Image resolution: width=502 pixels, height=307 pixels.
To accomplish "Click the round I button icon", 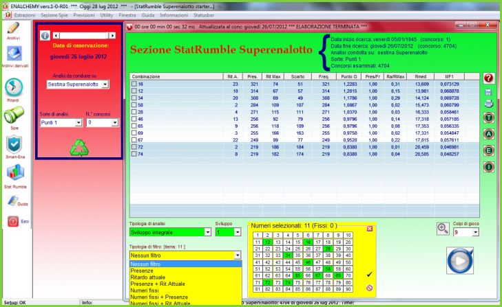I will (x=488, y=167).
